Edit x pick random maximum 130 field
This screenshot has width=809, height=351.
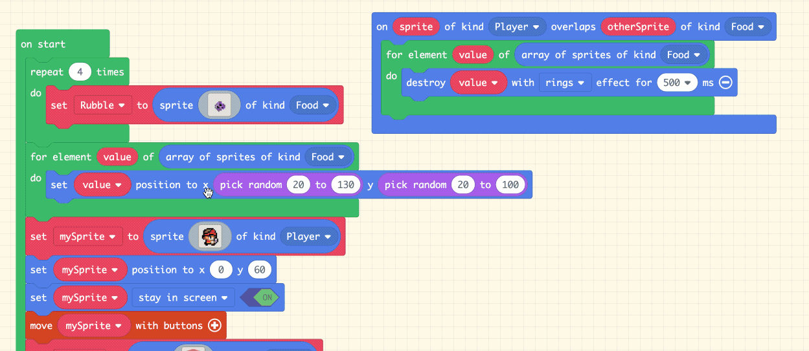coord(346,185)
